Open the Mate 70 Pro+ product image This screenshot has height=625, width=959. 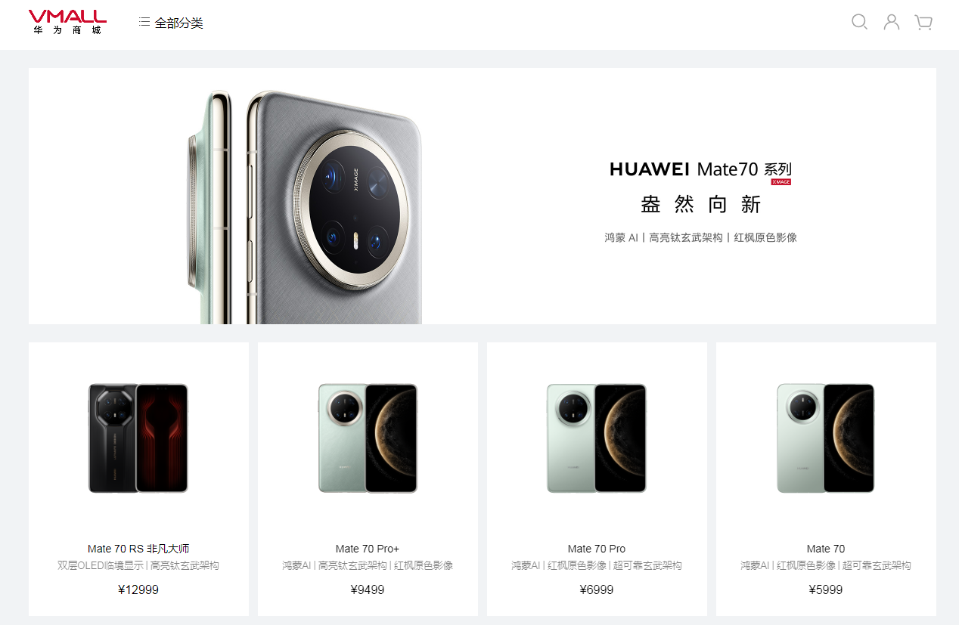click(x=368, y=438)
